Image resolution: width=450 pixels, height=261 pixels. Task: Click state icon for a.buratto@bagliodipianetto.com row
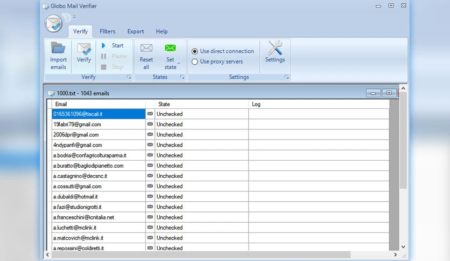(150, 166)
